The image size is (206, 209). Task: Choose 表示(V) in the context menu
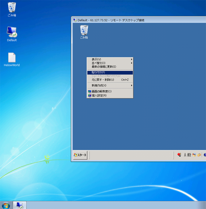click(x=110, y=59)
